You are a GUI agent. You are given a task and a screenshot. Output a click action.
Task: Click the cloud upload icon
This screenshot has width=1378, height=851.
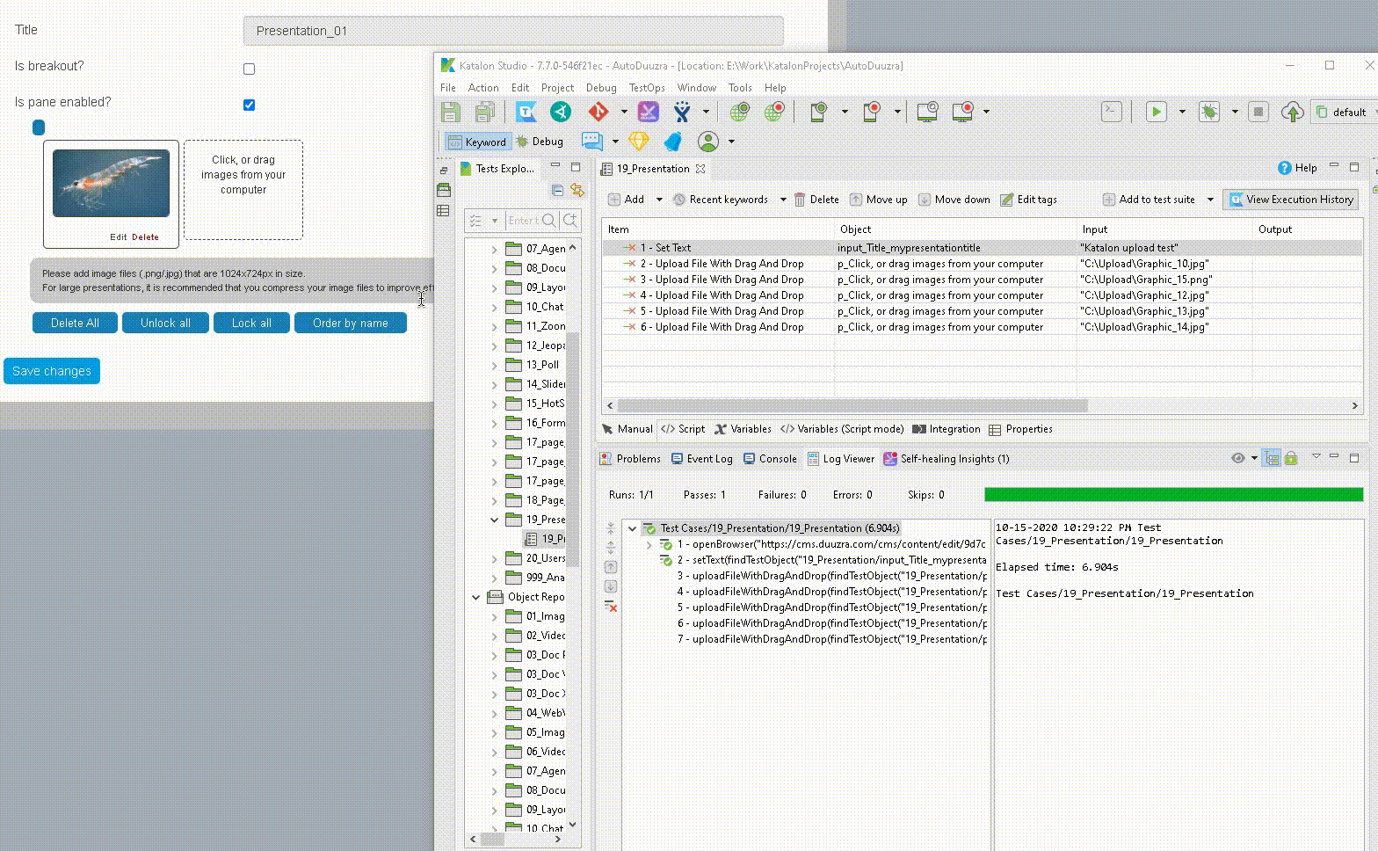point(1292,112)
